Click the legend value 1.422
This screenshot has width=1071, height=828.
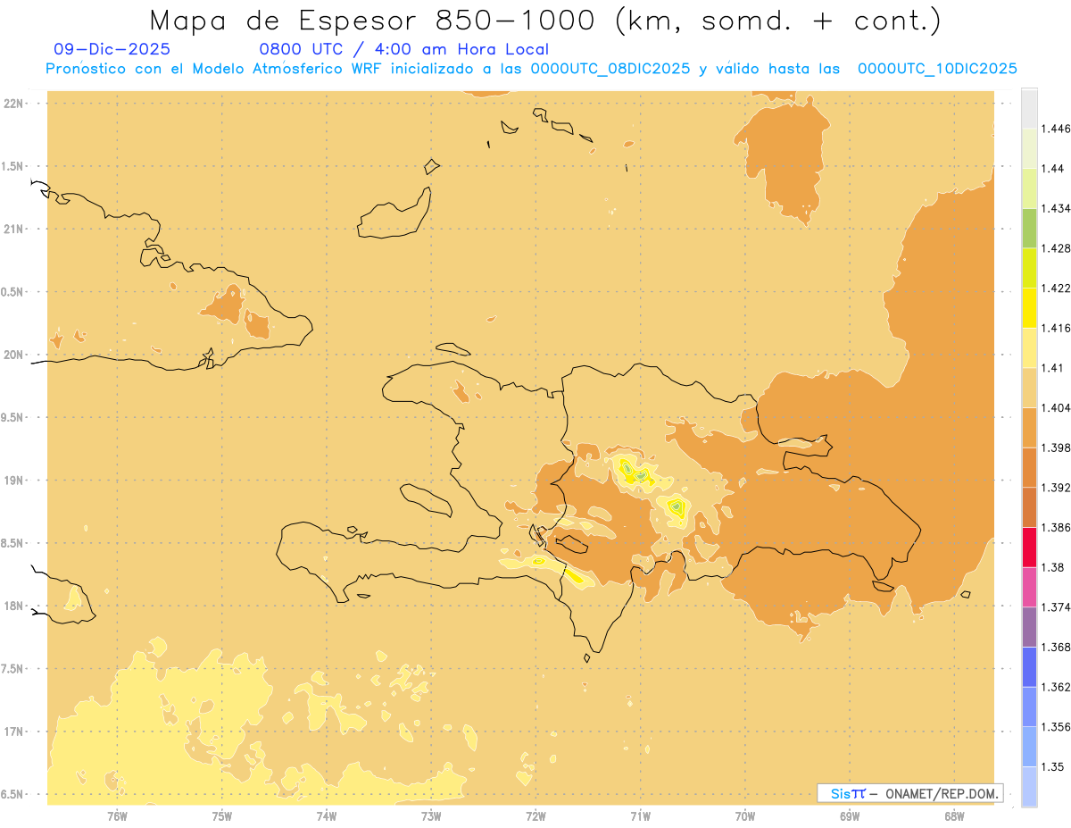click(1056, 288)
